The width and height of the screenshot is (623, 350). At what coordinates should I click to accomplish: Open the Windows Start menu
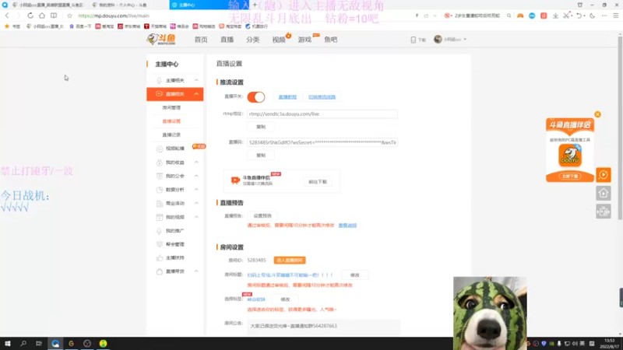click(8, 343)
